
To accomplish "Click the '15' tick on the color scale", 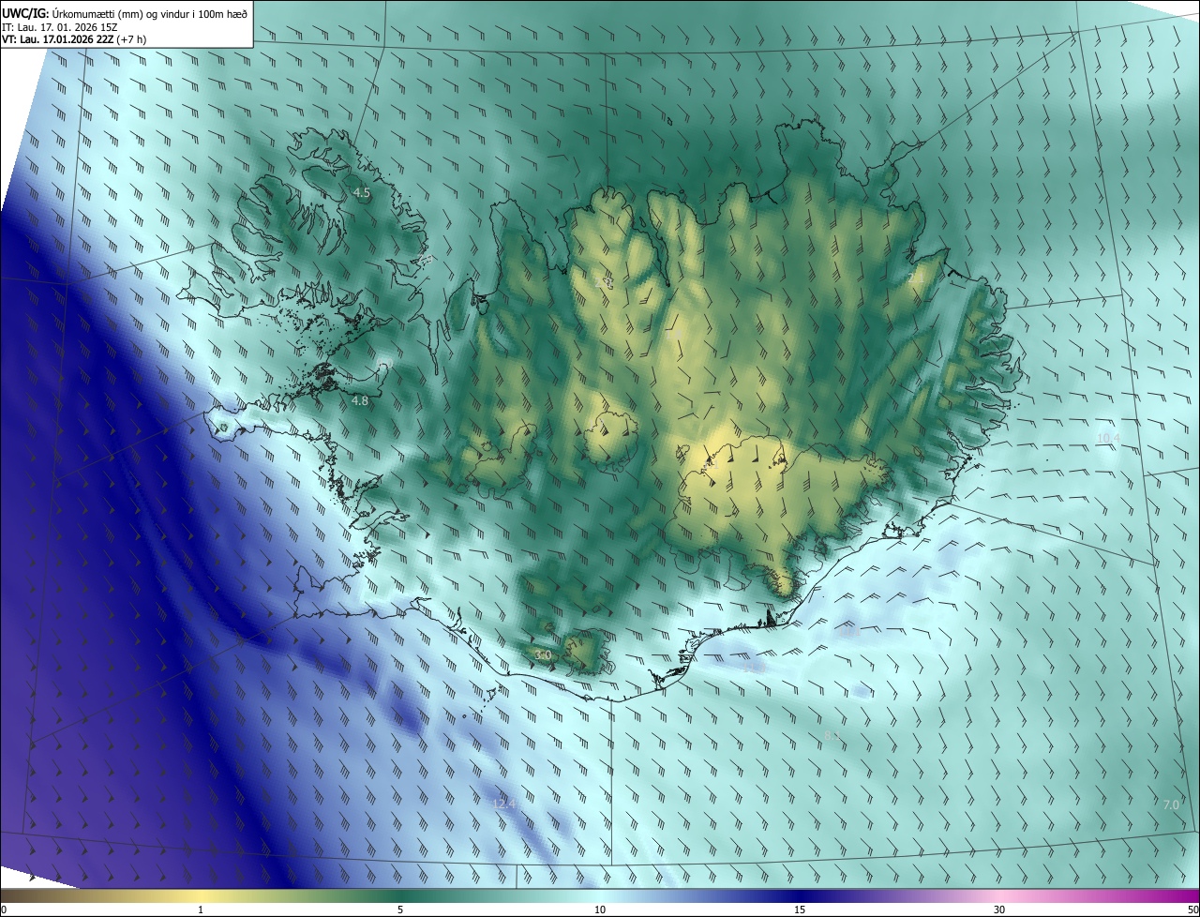I will [800, 909].
